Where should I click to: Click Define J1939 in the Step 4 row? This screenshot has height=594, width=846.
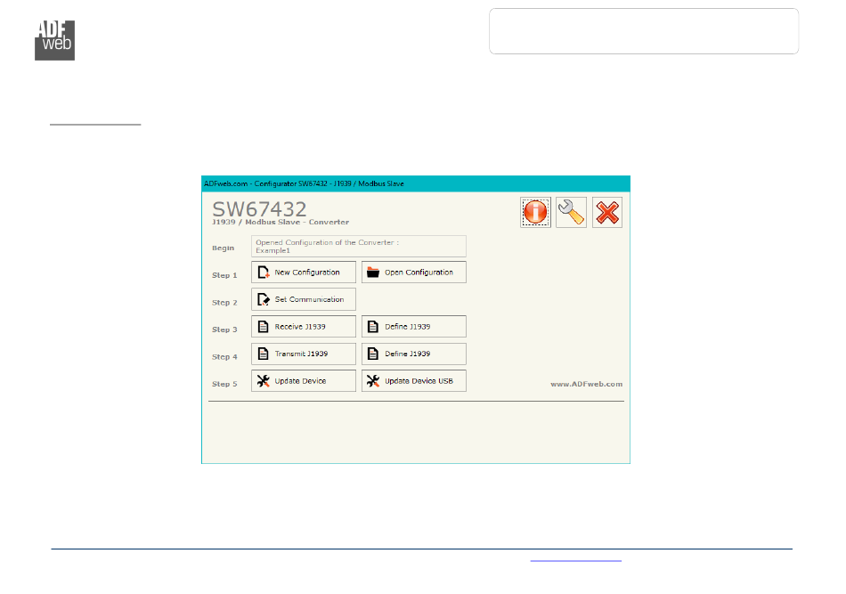click(414, 354)
